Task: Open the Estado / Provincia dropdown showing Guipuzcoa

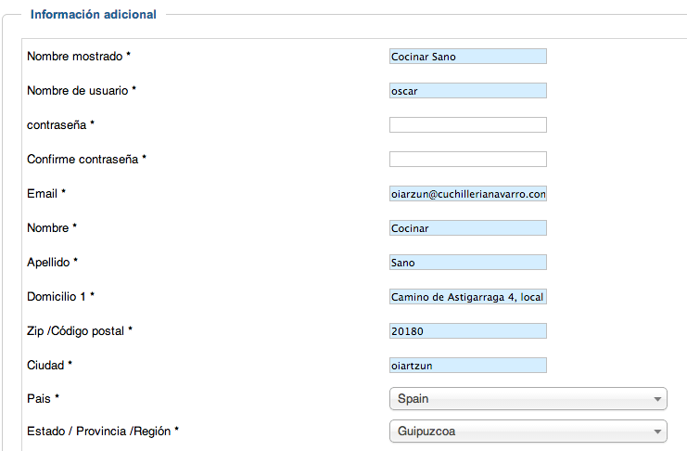Action: click(x=528, y=432)
